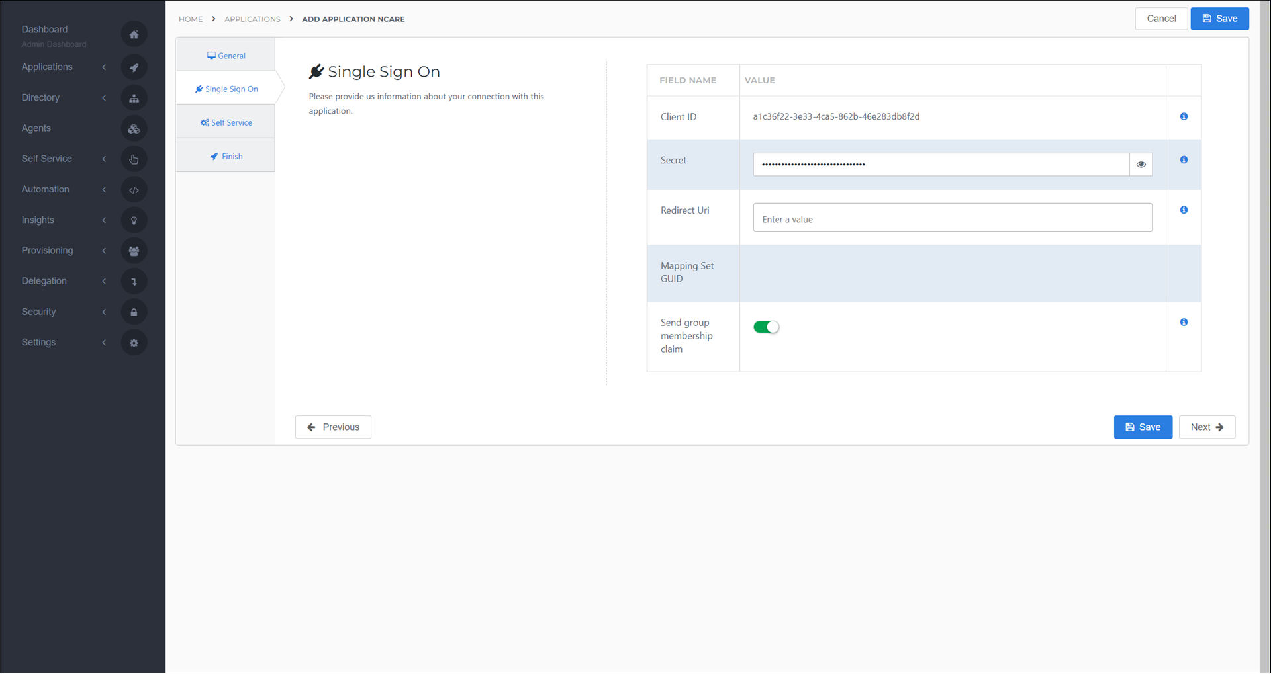Click the Provisioning users icon
This screenshot has height=674, width=1271.
click(134, 251)
